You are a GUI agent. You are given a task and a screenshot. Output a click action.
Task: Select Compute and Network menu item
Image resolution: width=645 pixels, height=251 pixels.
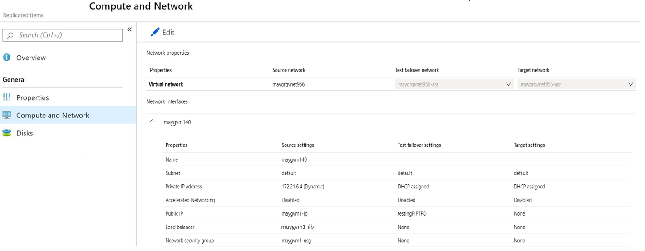point(53,115)
